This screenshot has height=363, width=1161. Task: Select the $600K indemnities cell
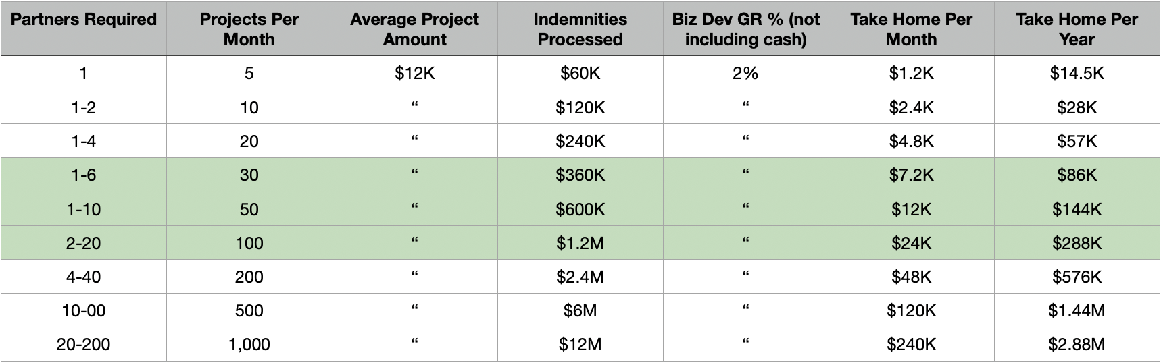(x=580, y=209)
